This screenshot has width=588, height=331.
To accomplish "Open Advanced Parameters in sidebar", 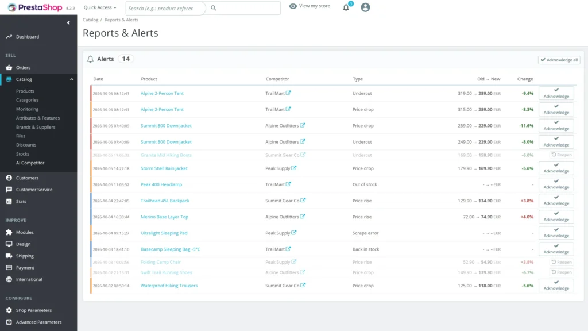I will tap(38, 322).
